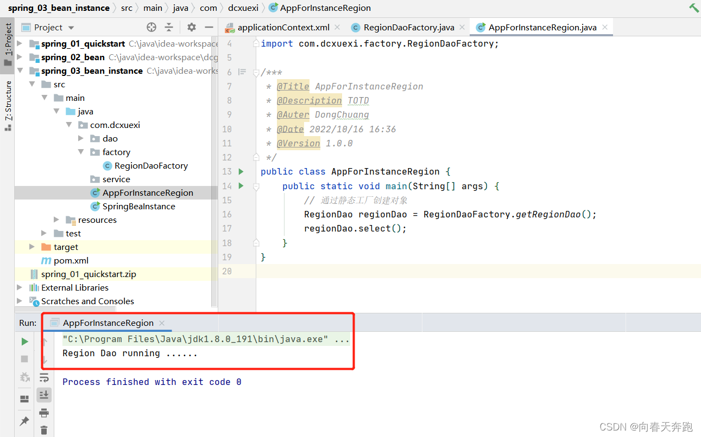Viewport: 701px width, 437px height.
Task: Click 'dcxuexi' in navigation breadcrumb
Action: pyautogui.click(x=243, y=8)
